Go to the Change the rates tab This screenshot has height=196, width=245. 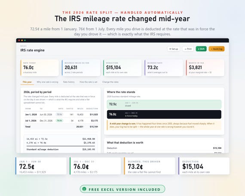110,82
